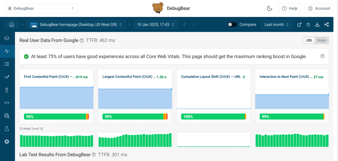Screen dimensions: 338x161
Task: Open DebugBear homepage page selector dropdown
Action: (x=76, y=25)
